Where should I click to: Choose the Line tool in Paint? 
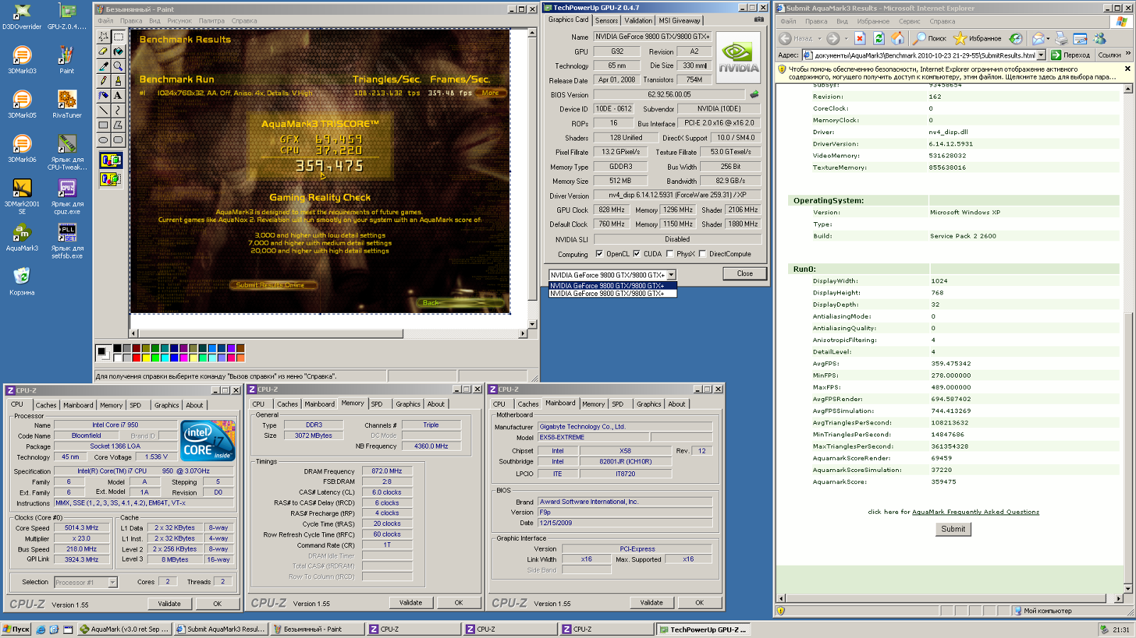[104, 110]
